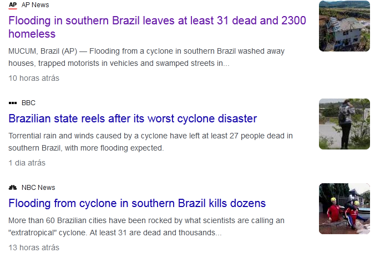Click 'southern Brazil, with more flooding expected' text
Viewport: 380px width, 253px height.
click(x=86, y=148)
